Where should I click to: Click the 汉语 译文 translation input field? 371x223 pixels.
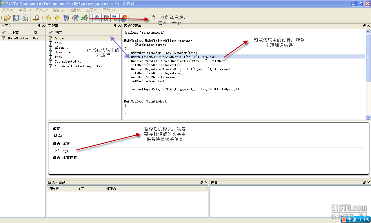208,151
